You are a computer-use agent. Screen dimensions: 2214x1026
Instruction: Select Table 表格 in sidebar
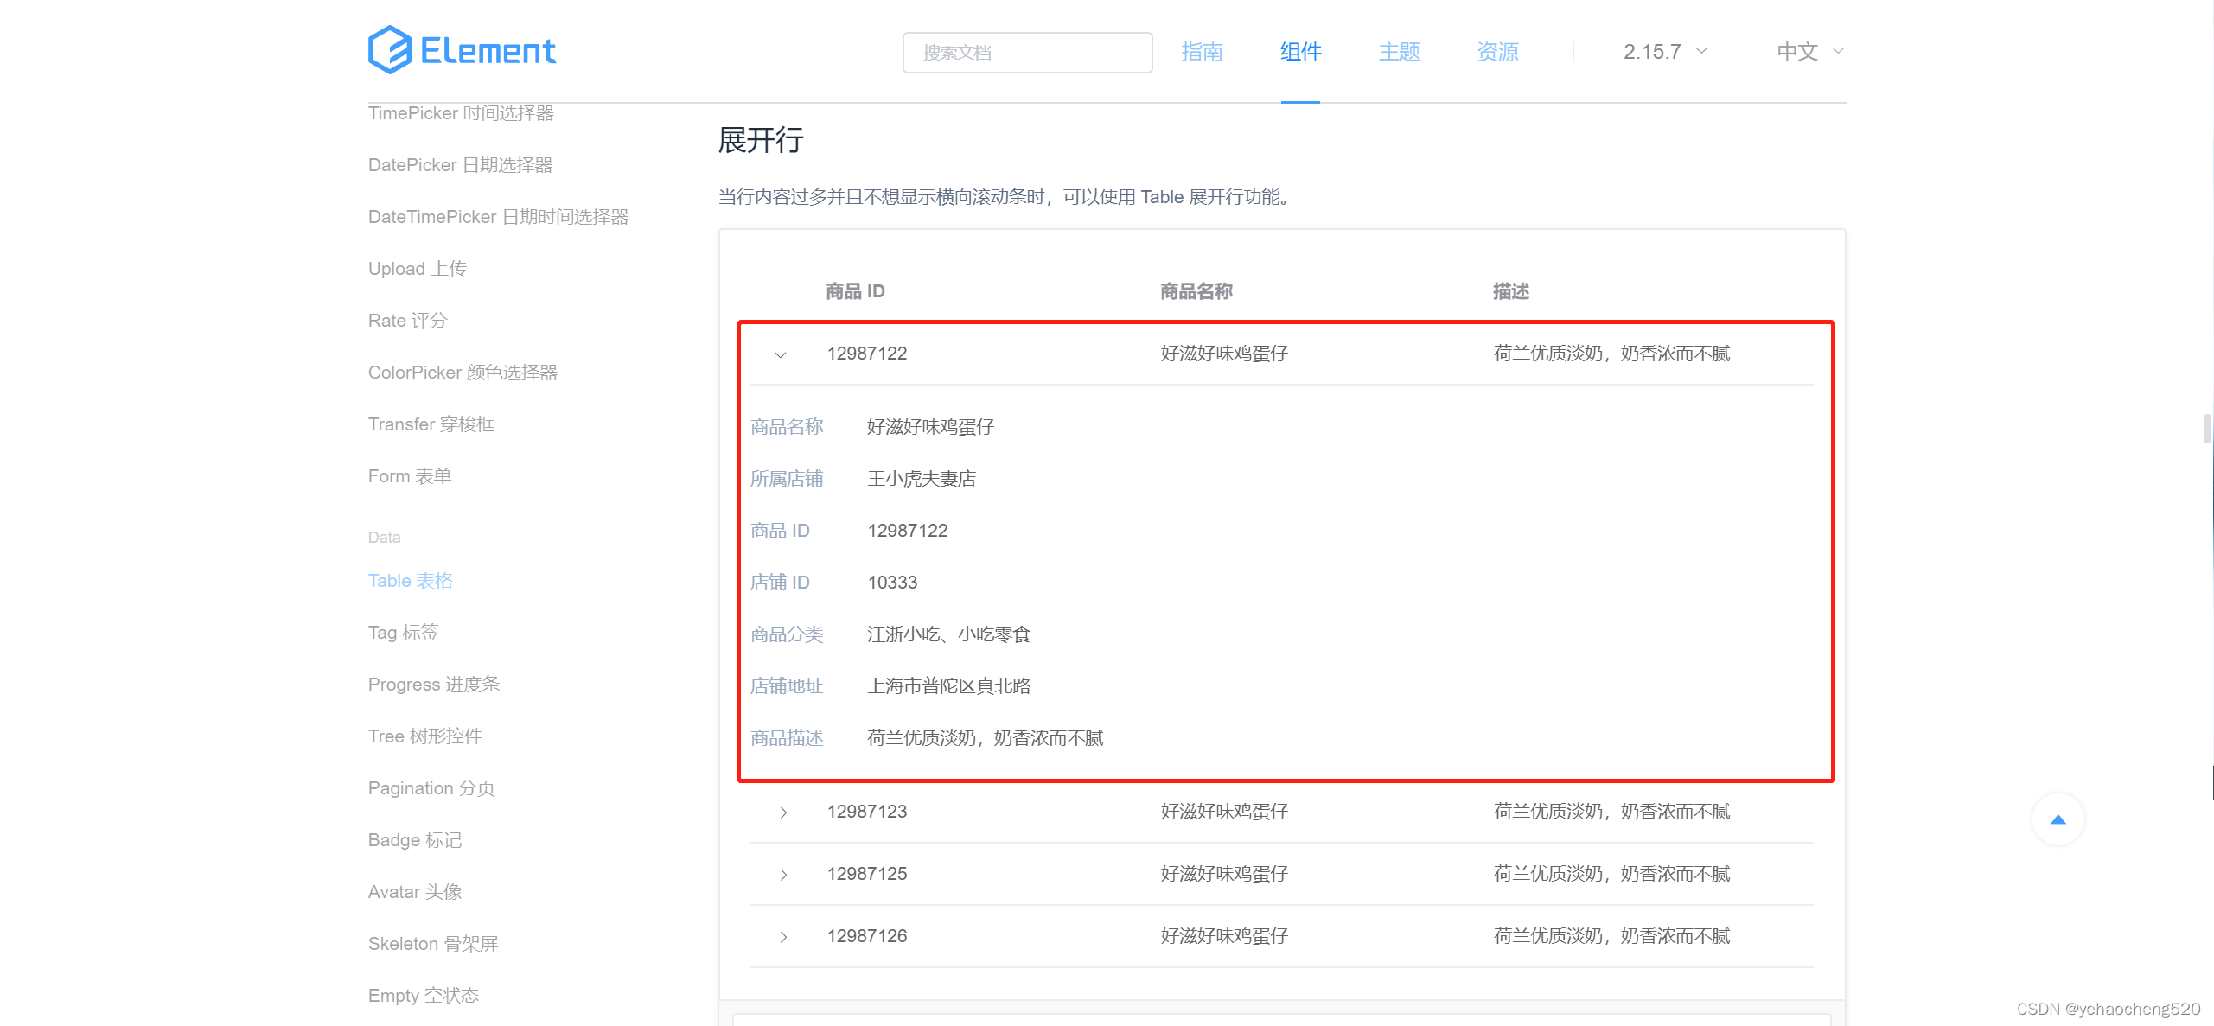[x=410, y=581]
